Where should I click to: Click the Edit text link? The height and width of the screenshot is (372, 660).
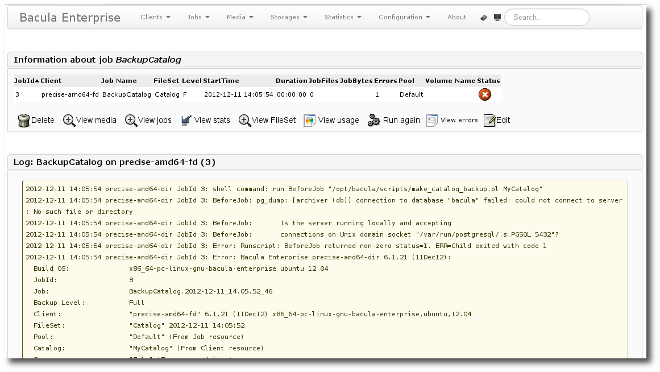pos(503,121)
